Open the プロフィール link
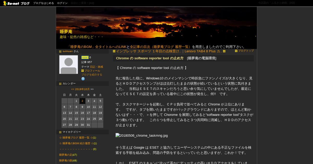Viewport: 313px width, 164px height. [92, 71]
